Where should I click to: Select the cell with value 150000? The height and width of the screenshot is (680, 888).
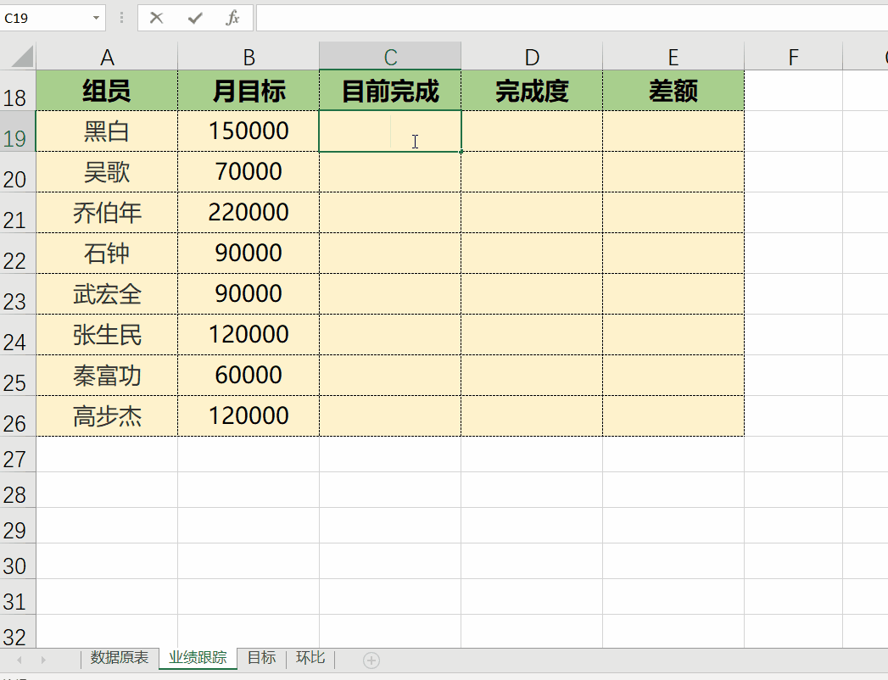click(249, 131)
